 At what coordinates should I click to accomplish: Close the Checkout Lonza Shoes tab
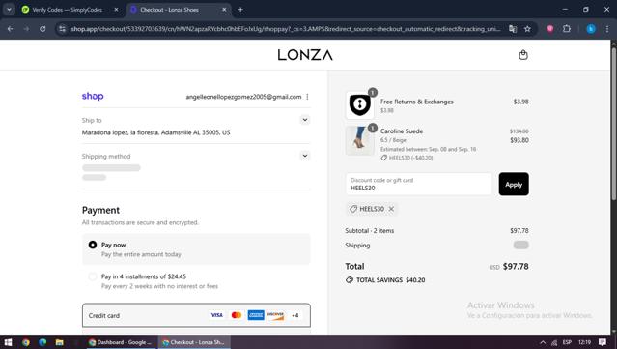(x=224, y=10)
